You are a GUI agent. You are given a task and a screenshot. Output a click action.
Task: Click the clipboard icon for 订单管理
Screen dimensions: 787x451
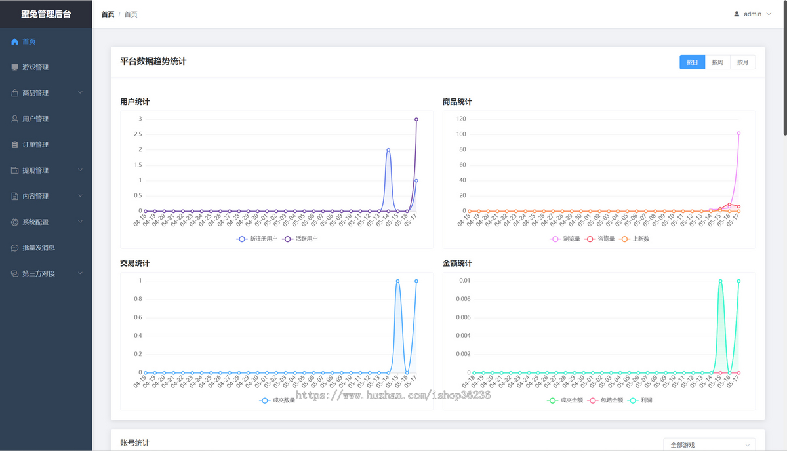(15, 144)
